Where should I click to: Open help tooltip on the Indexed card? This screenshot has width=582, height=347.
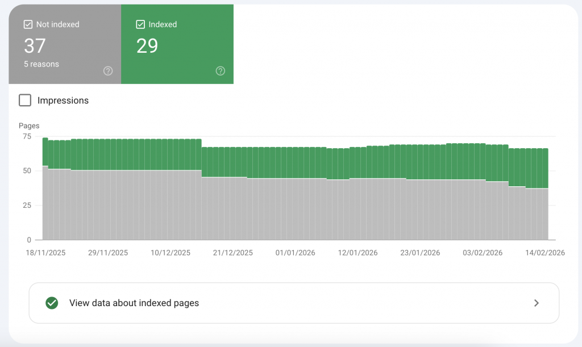[x=221, y=71]
